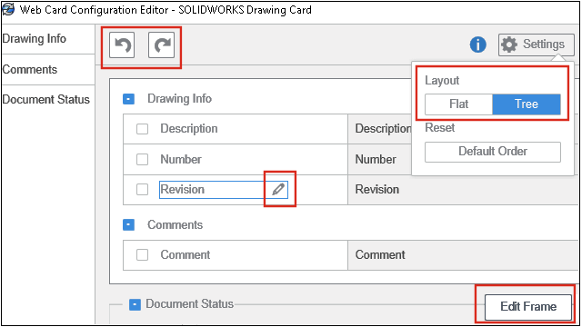Click the application icon in title bar
Screen dimensions: 582x327
click(x=8, y=9)
